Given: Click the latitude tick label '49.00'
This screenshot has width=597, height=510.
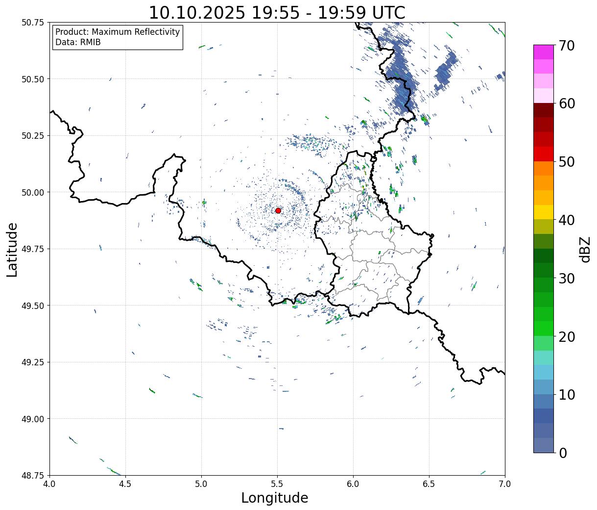Looking at the screenshot, I should click(x=33, y=419).
